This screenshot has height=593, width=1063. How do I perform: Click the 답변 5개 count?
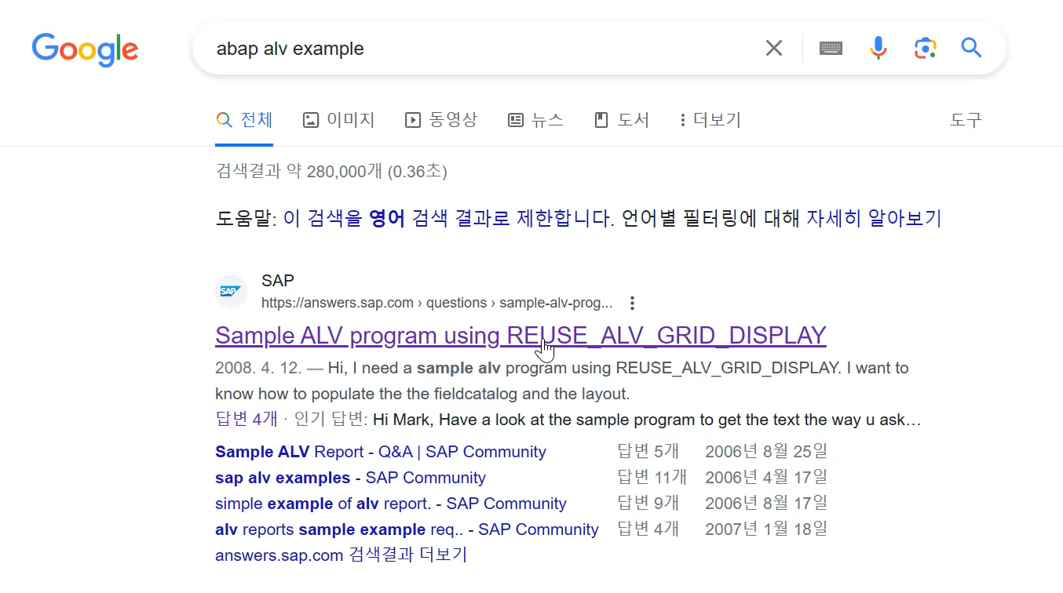(x=648, y=452)
